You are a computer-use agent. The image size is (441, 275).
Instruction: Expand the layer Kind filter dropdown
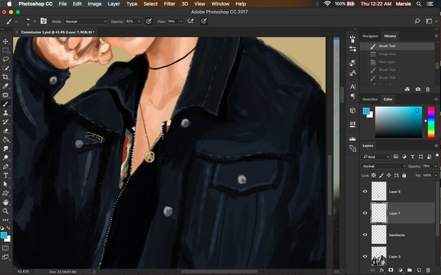point(376,157)
